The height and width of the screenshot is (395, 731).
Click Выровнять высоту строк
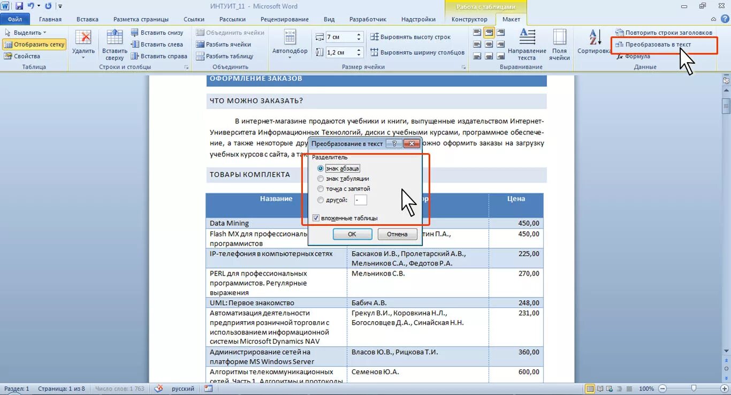(x=410, y=37)
